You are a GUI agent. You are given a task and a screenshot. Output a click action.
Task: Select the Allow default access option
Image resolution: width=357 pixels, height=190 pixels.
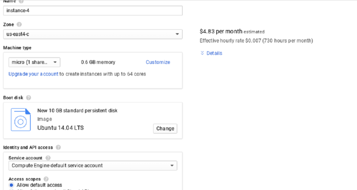click(x=12, y=185)
